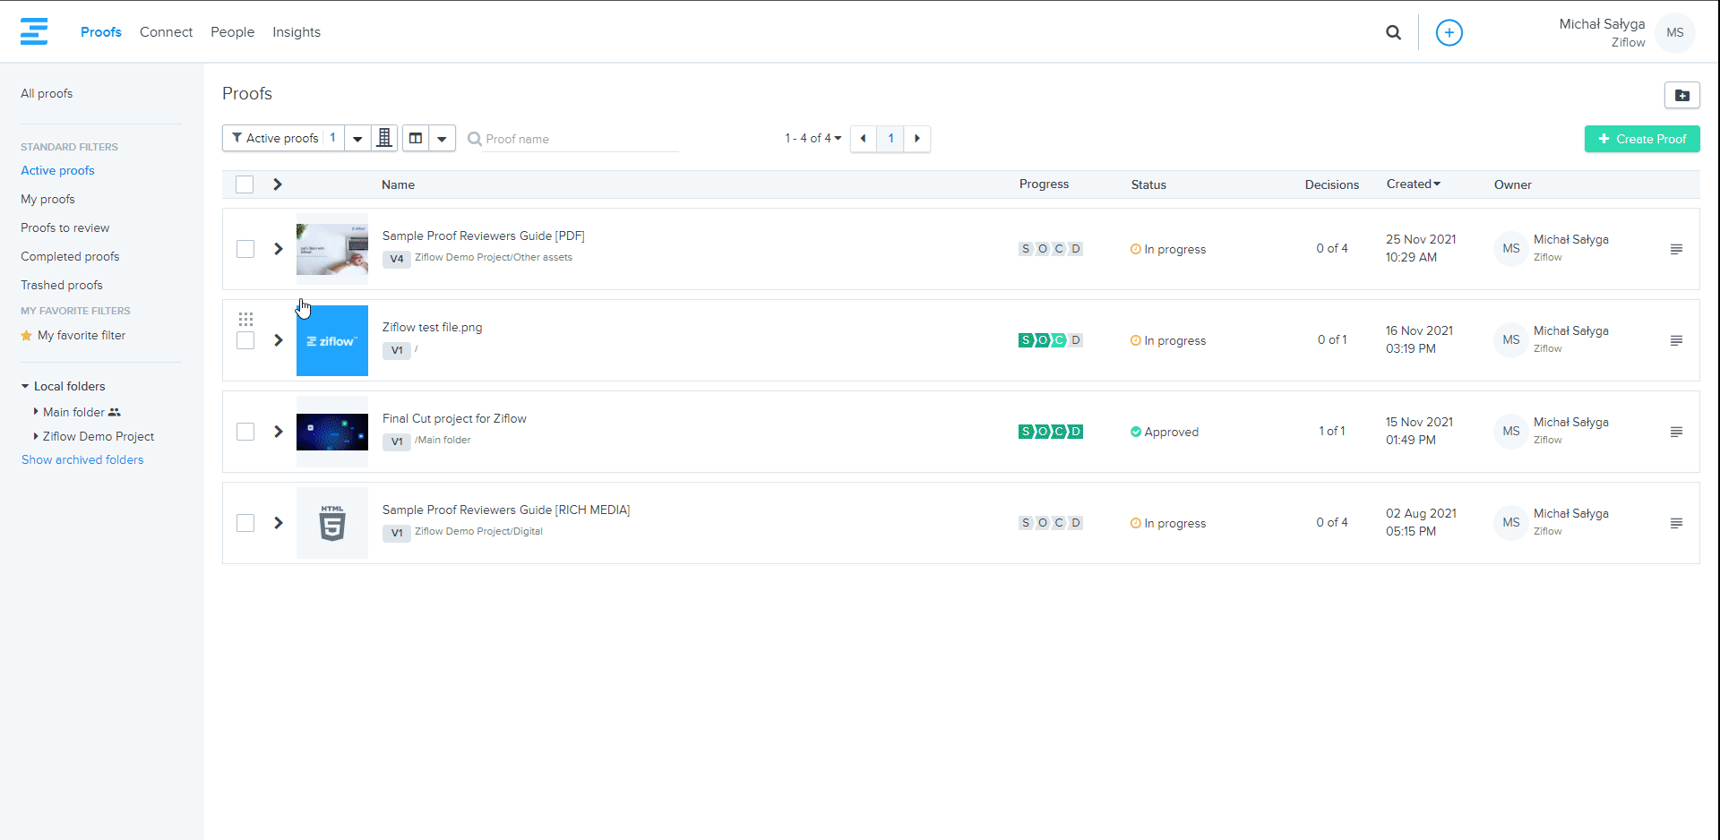Open Ziflow test file.png proof name
1720x840 pixels.
pos(432,327)
